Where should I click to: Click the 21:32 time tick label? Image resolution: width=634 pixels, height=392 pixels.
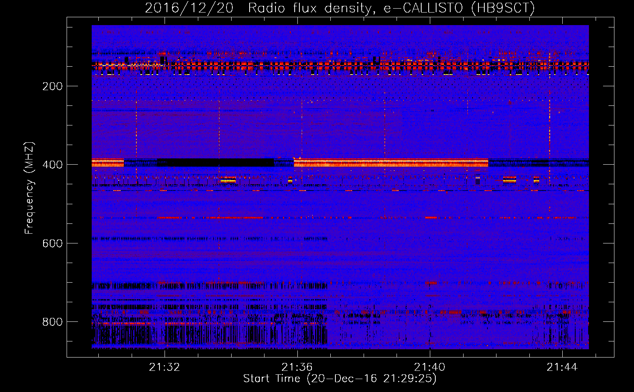coord(165,367)
